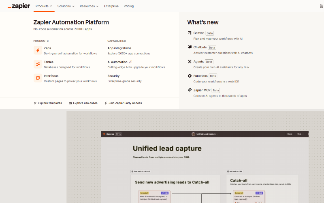Open Agents in What's new
The width and height of the screenshot is (324, 203).
pos(198,62)
